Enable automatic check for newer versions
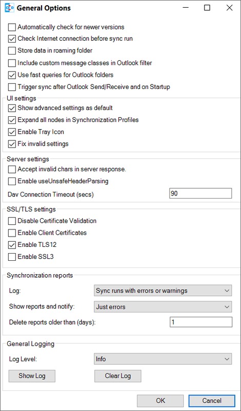The height and width of the screenshot is (411, 241). 12,27
